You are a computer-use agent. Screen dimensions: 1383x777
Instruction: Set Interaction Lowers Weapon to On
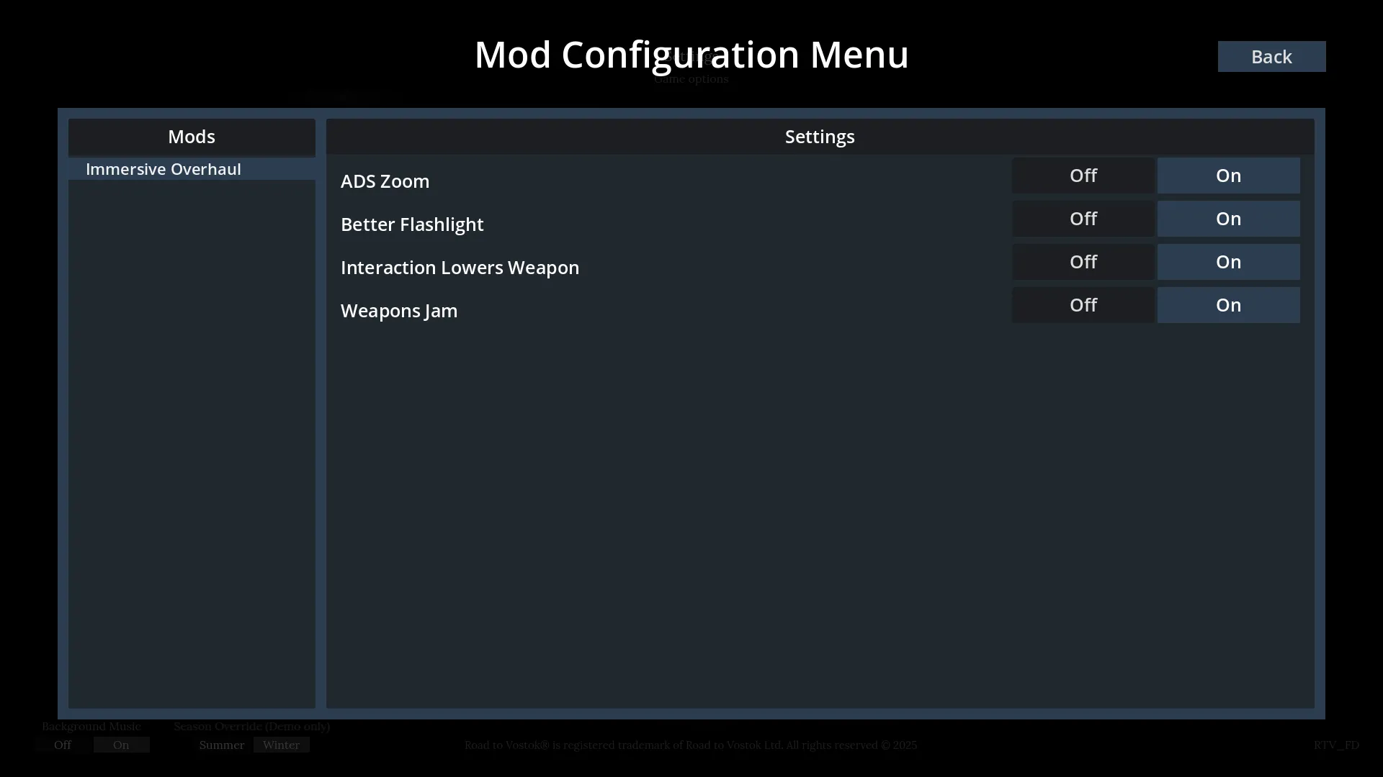click(x=1228, y=262)
